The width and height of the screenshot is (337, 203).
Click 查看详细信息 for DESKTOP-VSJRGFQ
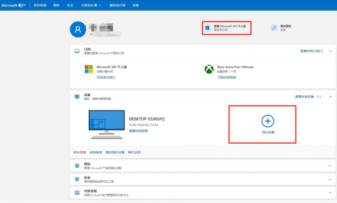coord(138,131)
